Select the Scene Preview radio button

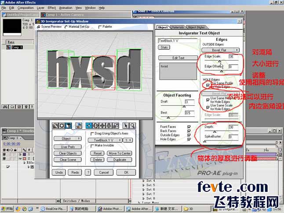point(39,27)
